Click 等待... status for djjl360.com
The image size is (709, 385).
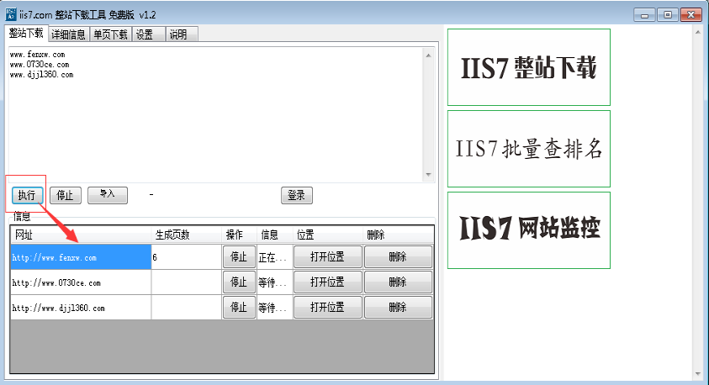pos(274,309)
